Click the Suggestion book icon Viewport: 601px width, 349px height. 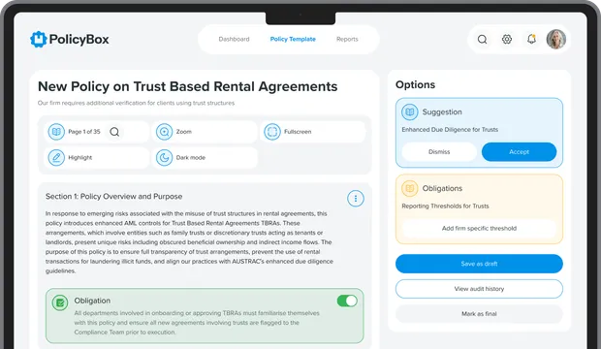point(410,112)
